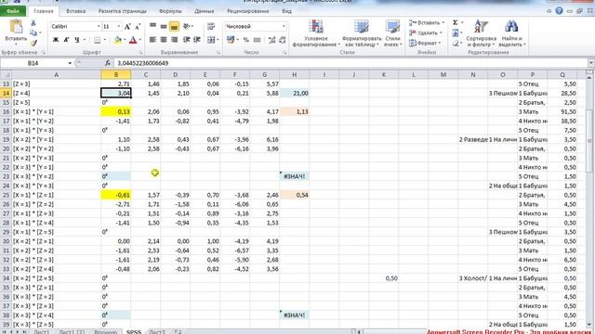Open fill color palette arrow
The image size is (595, 334).
click(x=125, y=39)
